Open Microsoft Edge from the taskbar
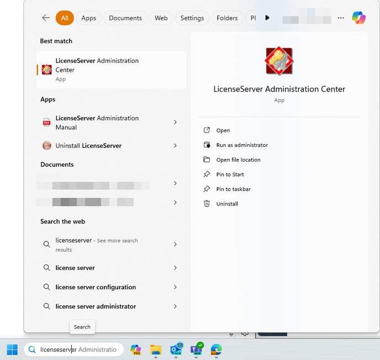380x360 pixels. point(216,350)
